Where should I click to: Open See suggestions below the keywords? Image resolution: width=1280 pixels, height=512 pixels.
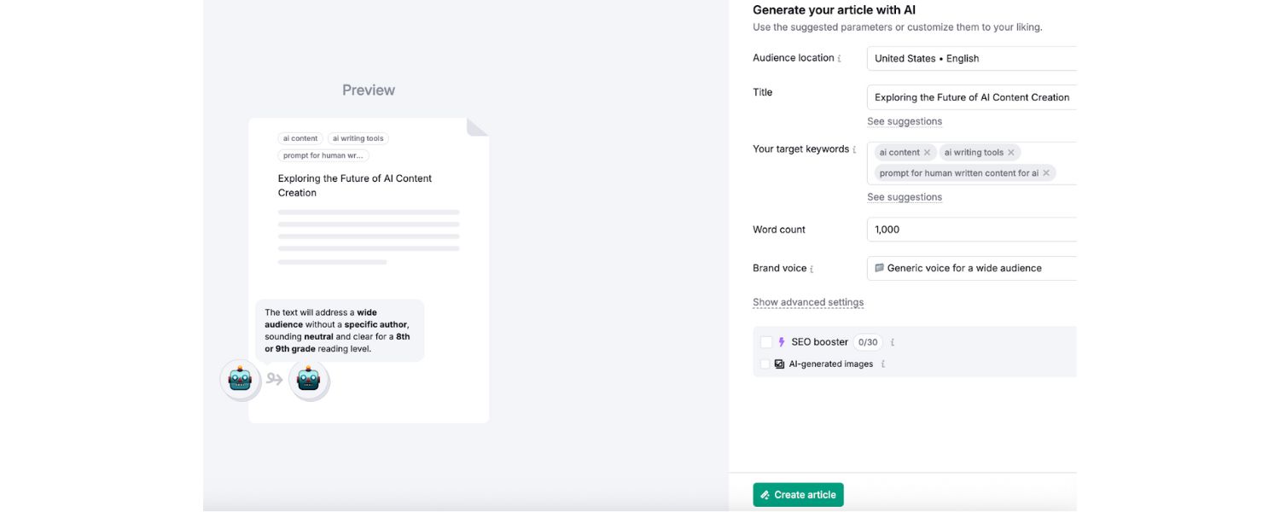[x=905, y=196]
